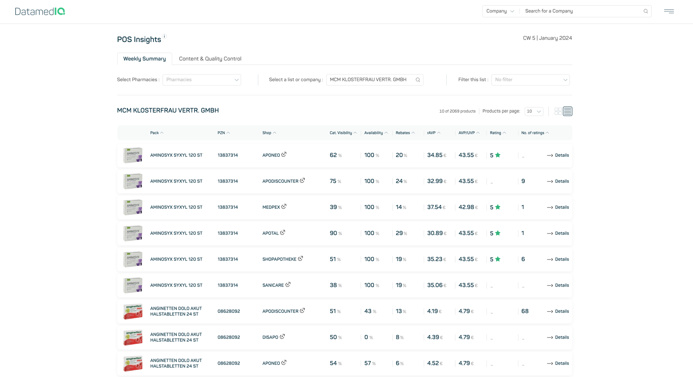Viewport: 693px width, 377px height.
Task: Click the 68 ratings count
Action: [525, 311]
